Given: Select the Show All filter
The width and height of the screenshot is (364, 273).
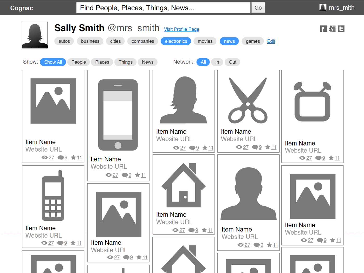Looking at the screenshot, I should (53, 62).
